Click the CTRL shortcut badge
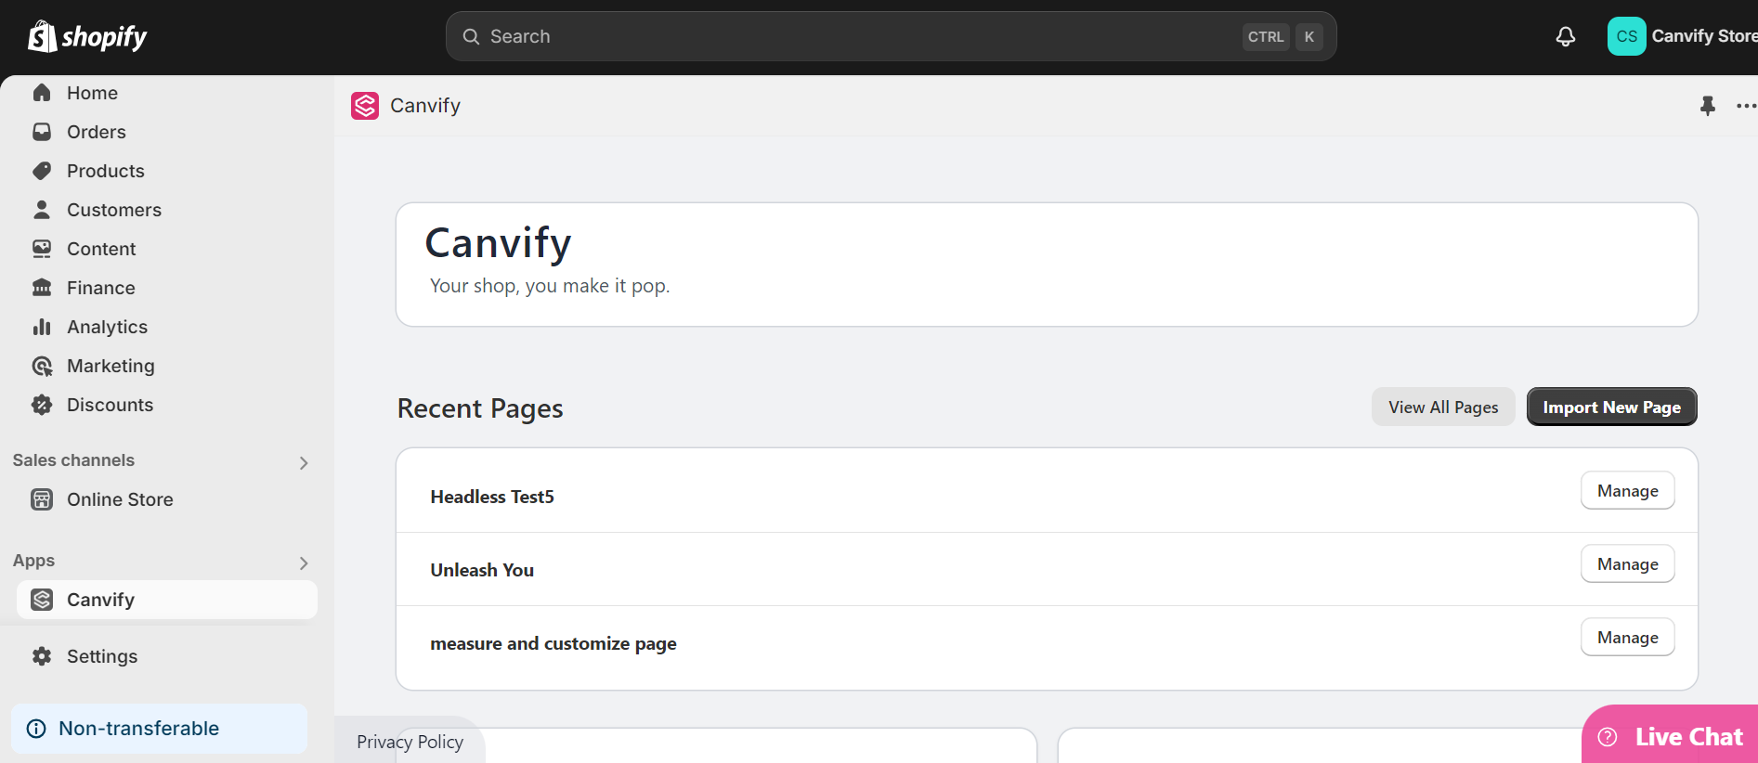This screenshot has height=763, width=1758. [1266, 36]
